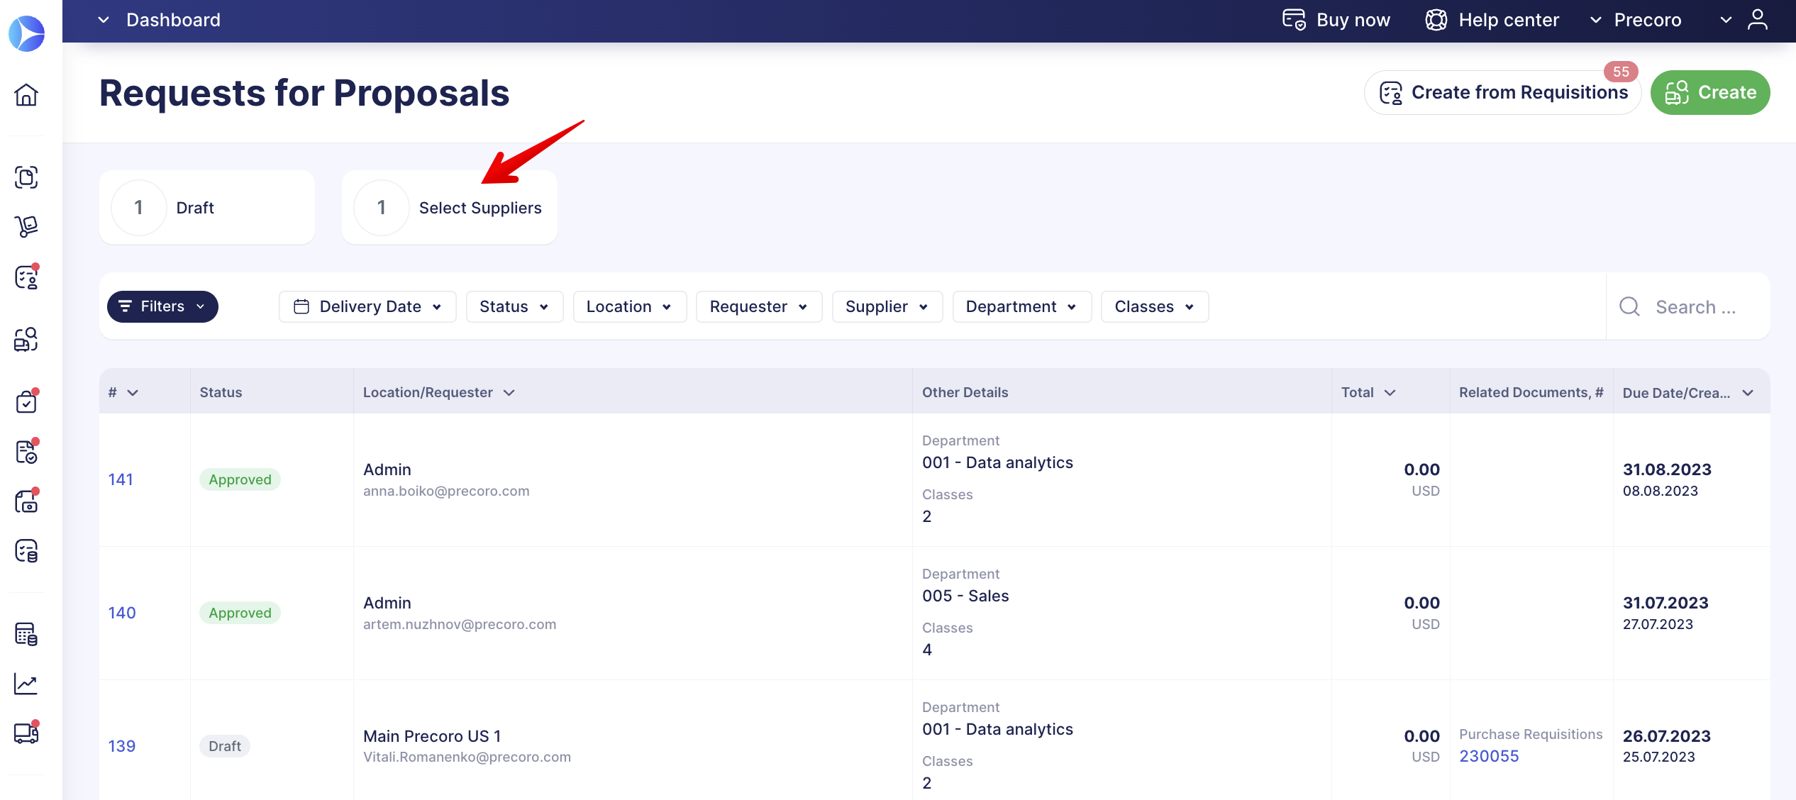Open the Department filter dropdown
Image resolution: width=1796 pixels, height=800 pixels.
click(1021, 306)
